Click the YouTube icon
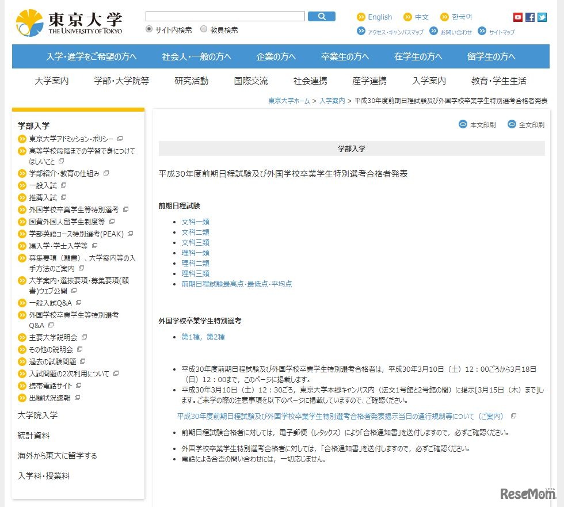Viewport: 564px width, 507px height. tap(517, 17)
